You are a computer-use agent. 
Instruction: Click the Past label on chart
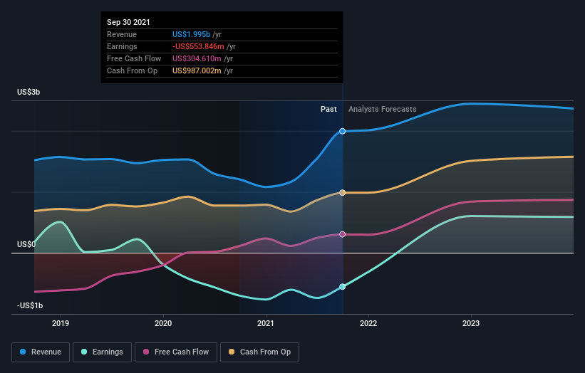[x=328, y=109]
